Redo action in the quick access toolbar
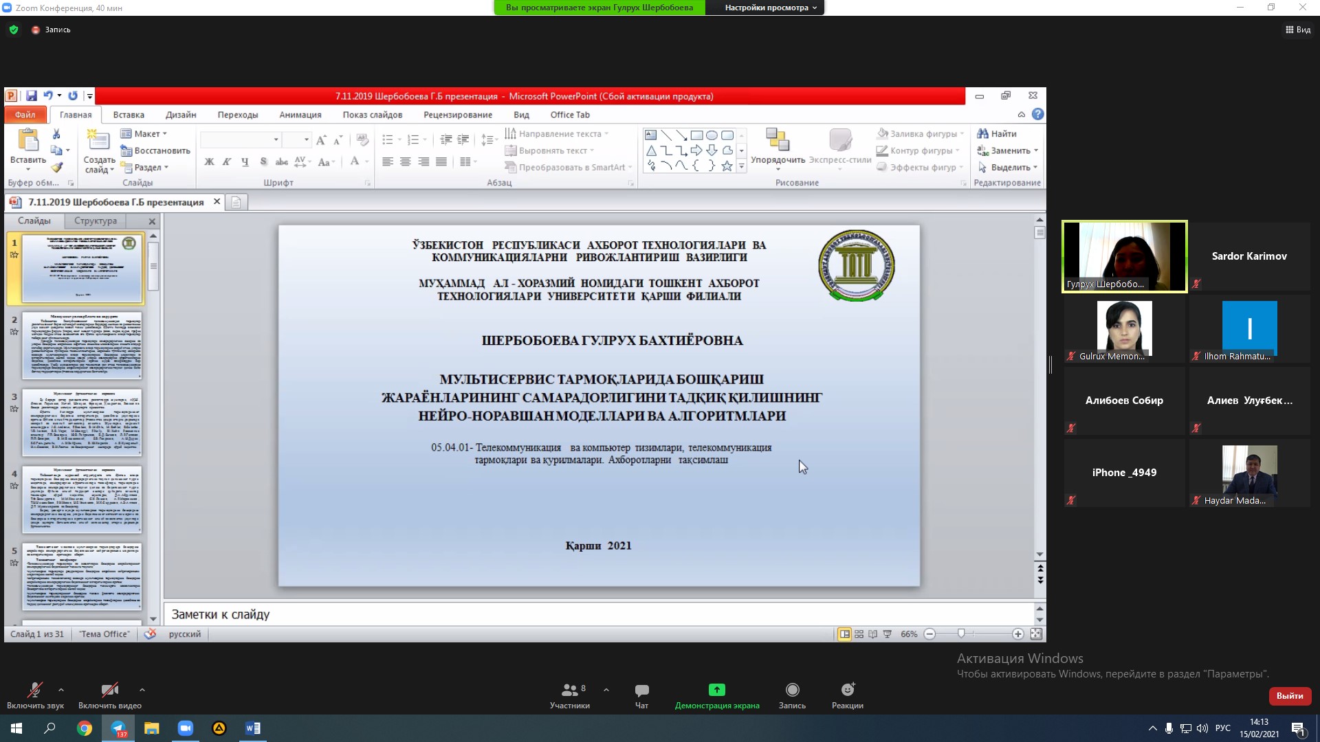Image resolution: width=1320 pixels, height=742 pixels. (73, 95)
